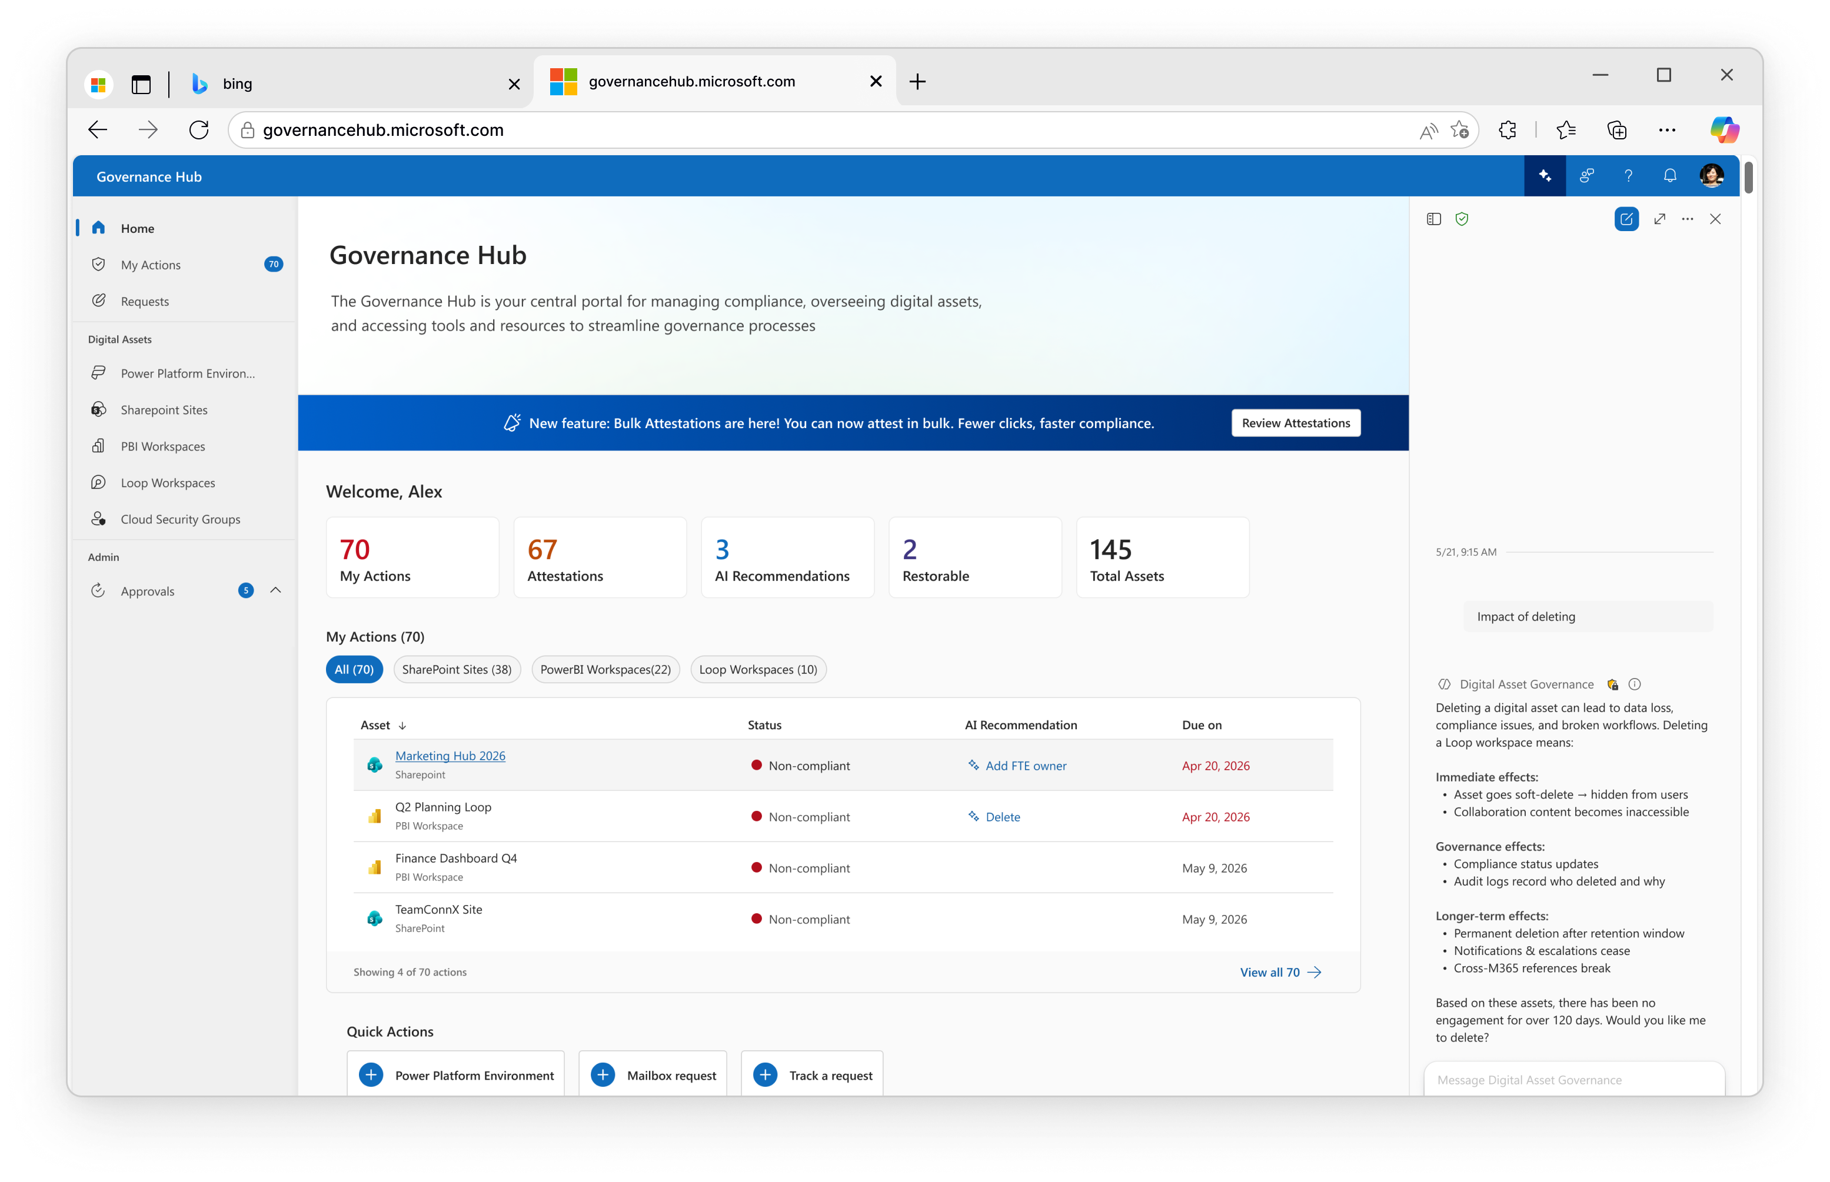
Task: Open the 67 Attestations card
Action: [600, 557]
